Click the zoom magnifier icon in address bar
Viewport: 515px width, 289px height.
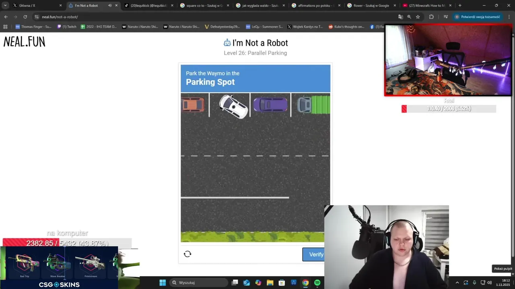[409, 17]
